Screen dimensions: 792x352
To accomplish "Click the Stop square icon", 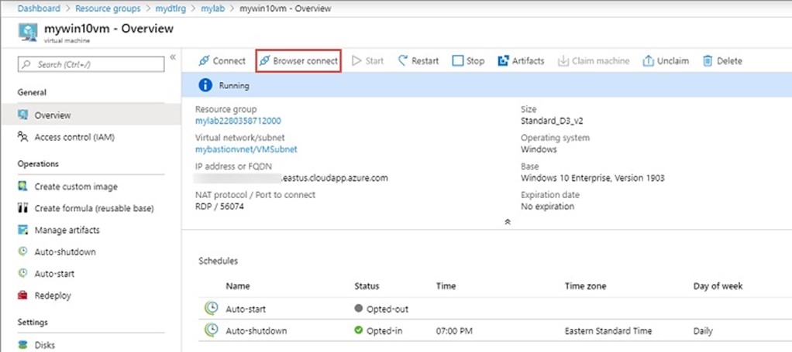I will (x=458, y=61).
